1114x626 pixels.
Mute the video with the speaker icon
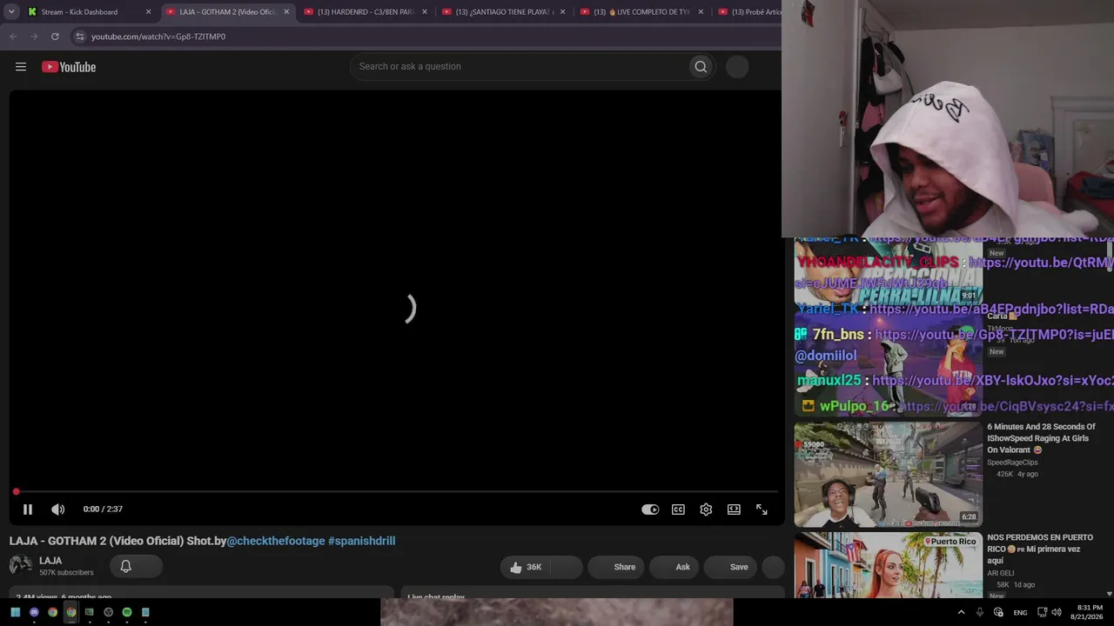(x=57, y=509)
